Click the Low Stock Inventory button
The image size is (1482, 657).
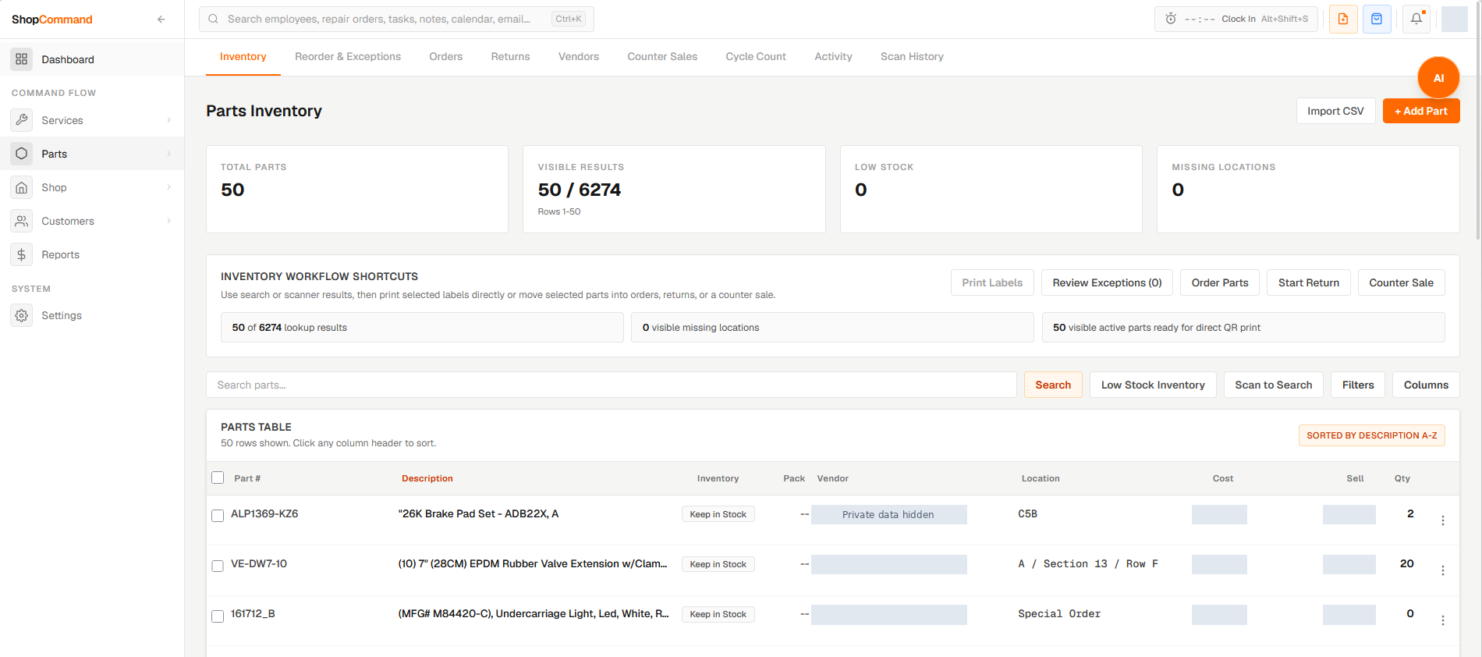coord(1153,385)
